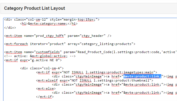The image size is (177, 101).
Task: Click ctgyMainImage div below the mvt:elseif line
Action: [115, 84]
